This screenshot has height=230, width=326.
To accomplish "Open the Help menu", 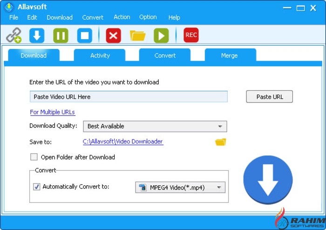I will [x=174, y=17].
